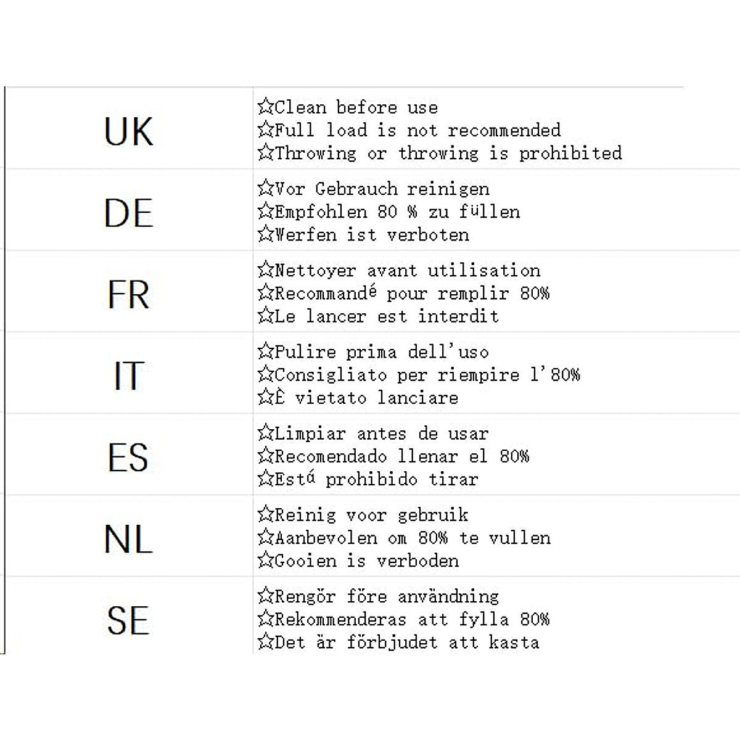Image resolution: width=740 pixels, height=740 pixels.
Task: Select the SE country code cell
Action: (128, 620)
